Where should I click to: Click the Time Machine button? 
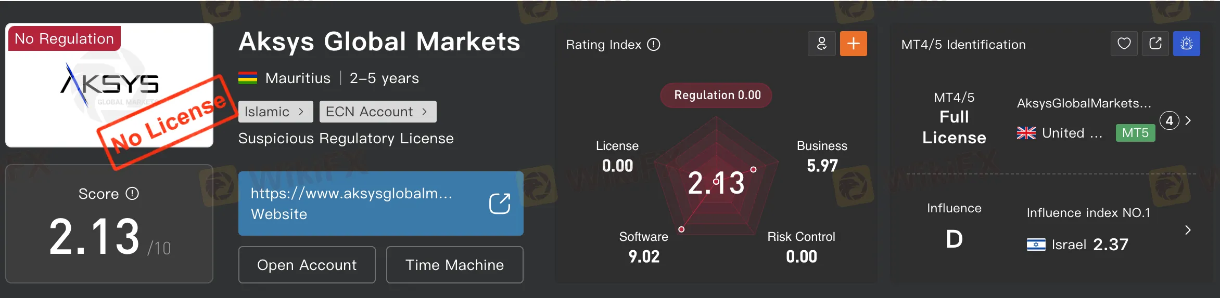[x=455, y=265]
